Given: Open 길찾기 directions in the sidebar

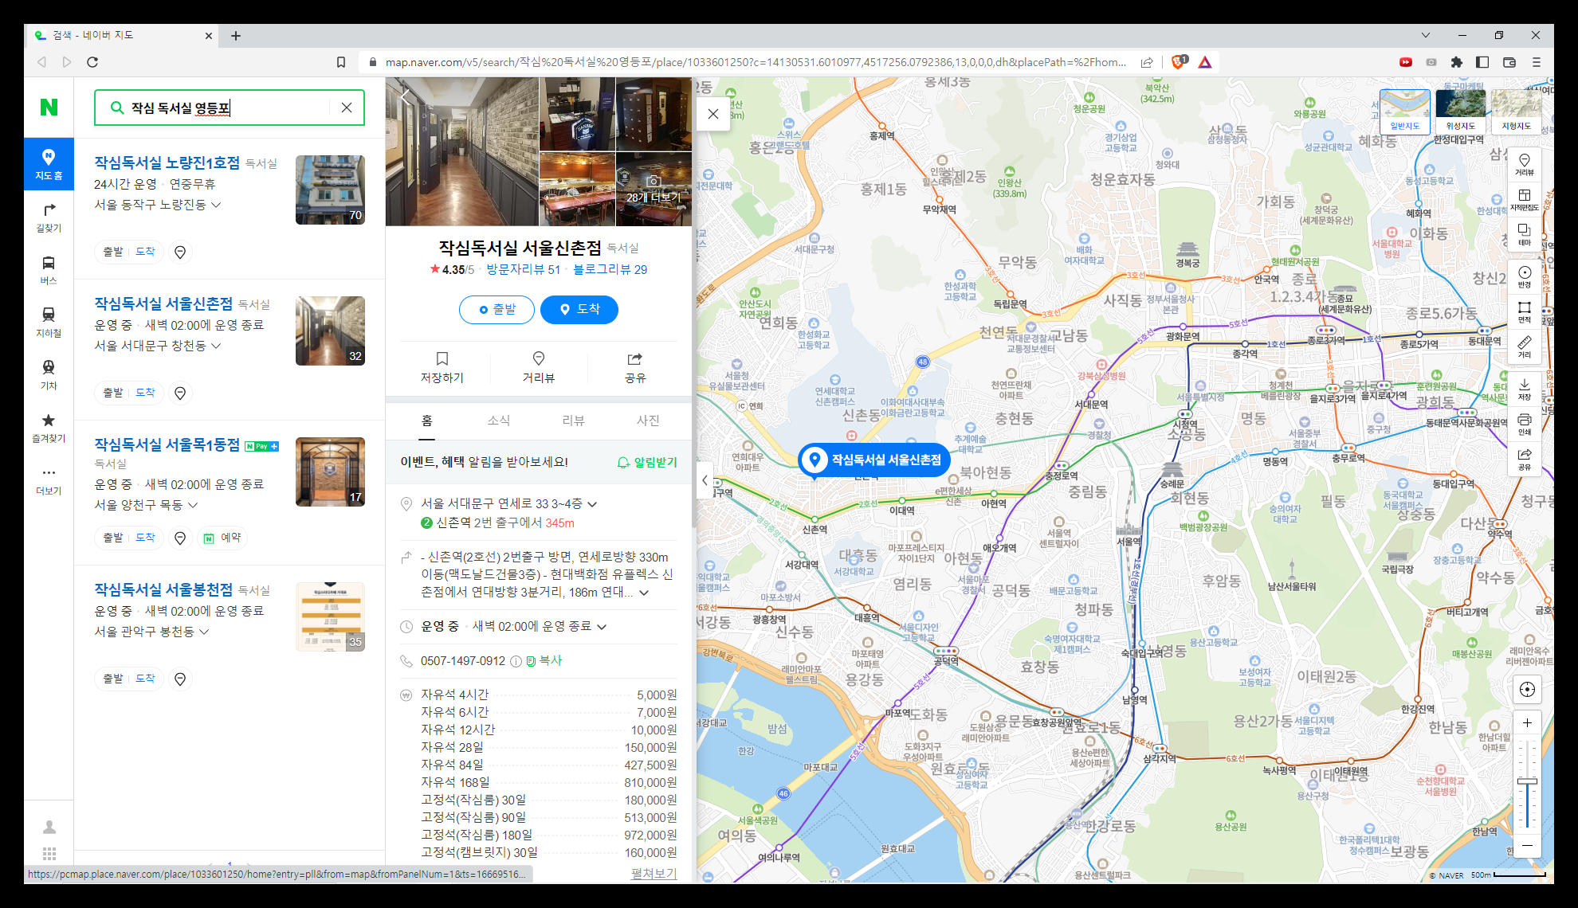Looking at the screenshot, I should [x=49, y=217].
